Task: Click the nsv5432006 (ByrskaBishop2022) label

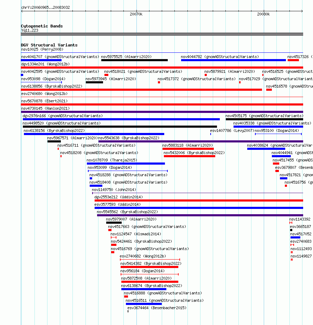Action: 194,153
